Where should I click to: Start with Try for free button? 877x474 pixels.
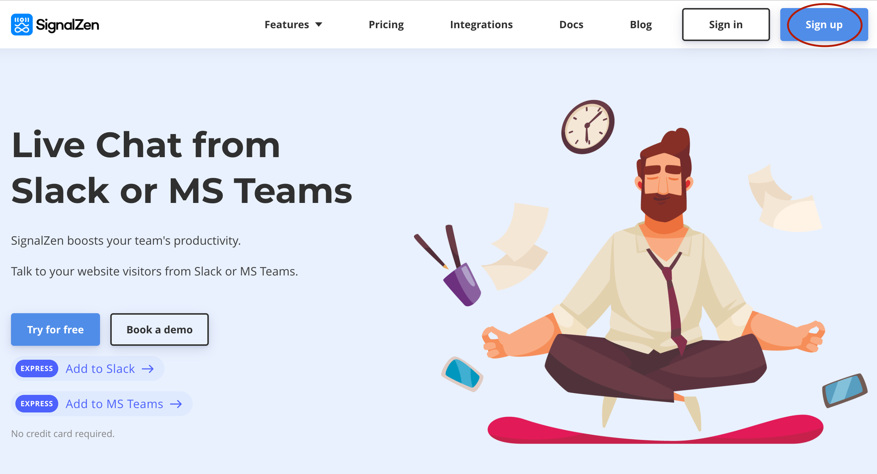[x=55, y=329]
